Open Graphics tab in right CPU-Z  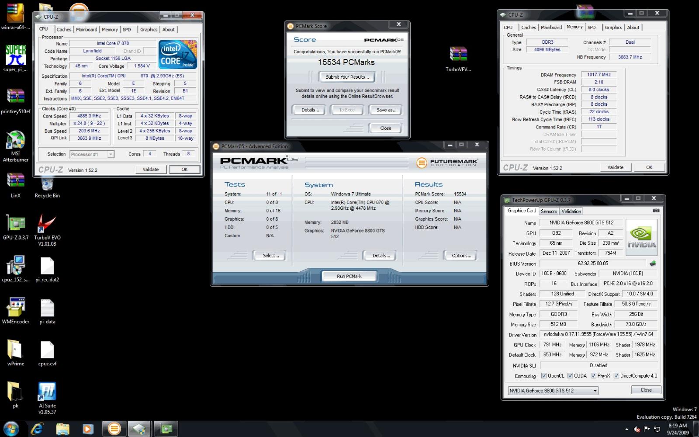[613, 27]
